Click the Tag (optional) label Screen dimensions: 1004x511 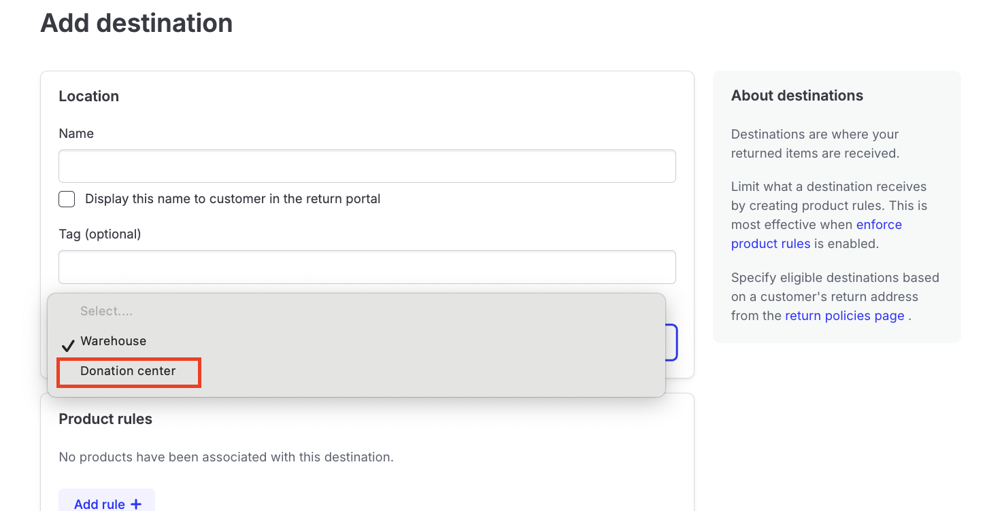point(100,234)
